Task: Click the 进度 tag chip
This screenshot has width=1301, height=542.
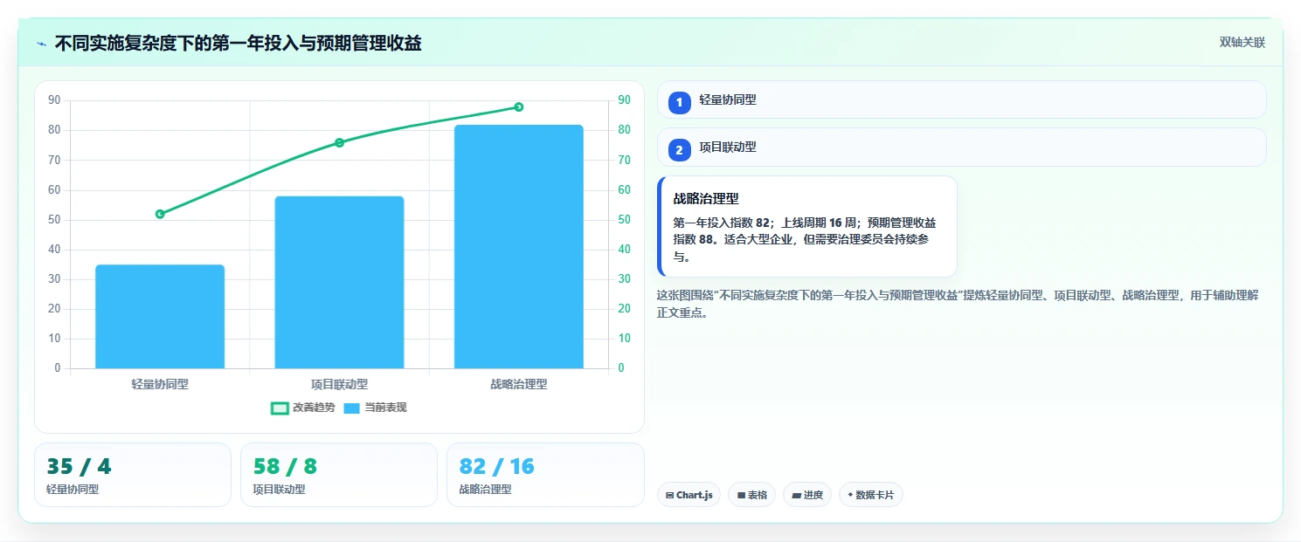Action: [807, 495]
